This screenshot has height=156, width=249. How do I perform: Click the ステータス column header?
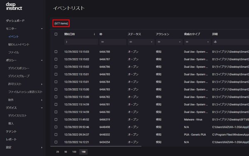[134, 34]
